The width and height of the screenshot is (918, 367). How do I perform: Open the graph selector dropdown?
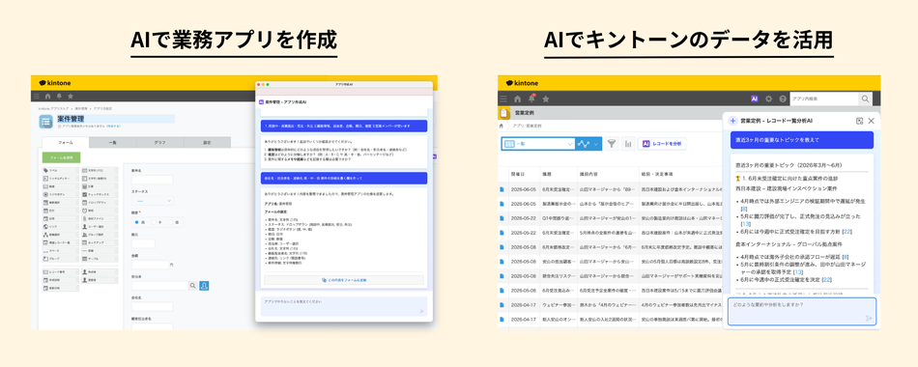[x=588, y=143]
